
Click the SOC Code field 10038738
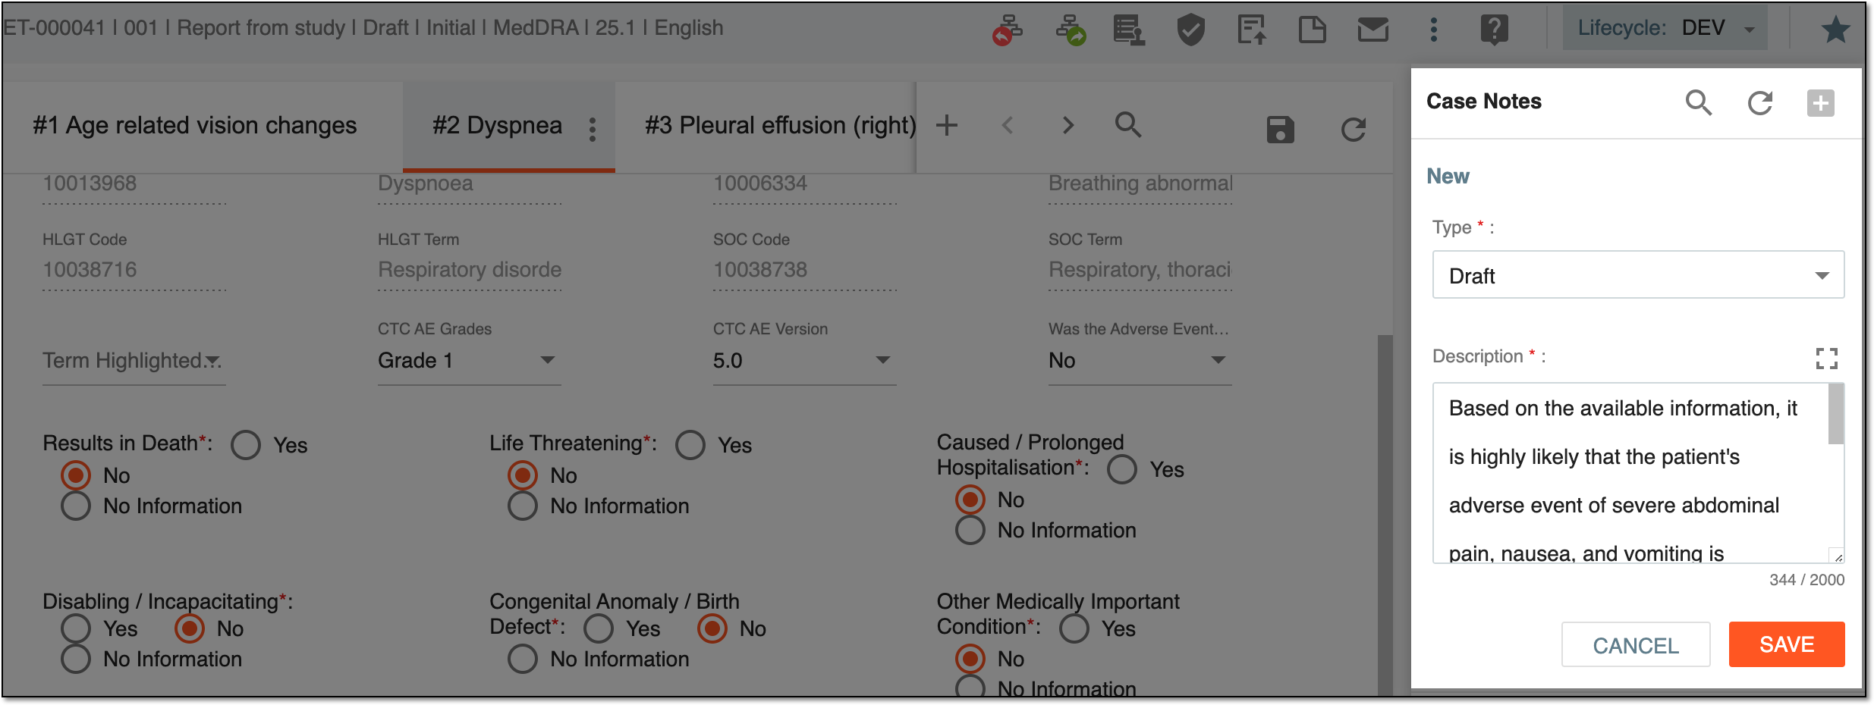click(x=804, y=270)
